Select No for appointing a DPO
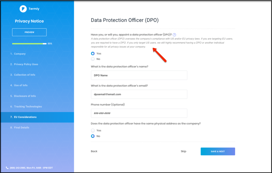 click(93, 59)
